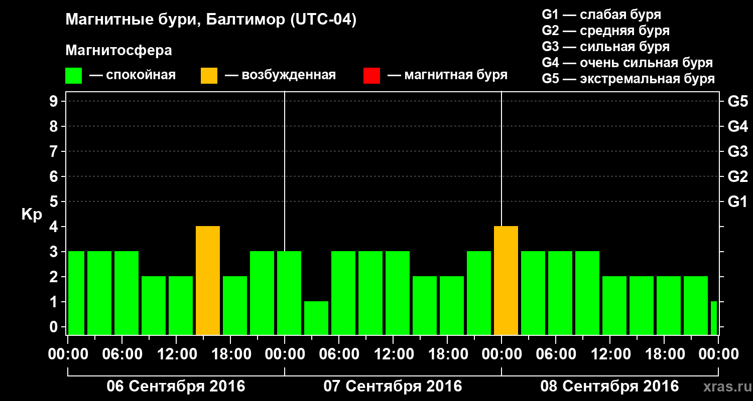Click the date label '07 Сентября 2016'
Viewport: 753px width, 401px height.
point(393,386)
